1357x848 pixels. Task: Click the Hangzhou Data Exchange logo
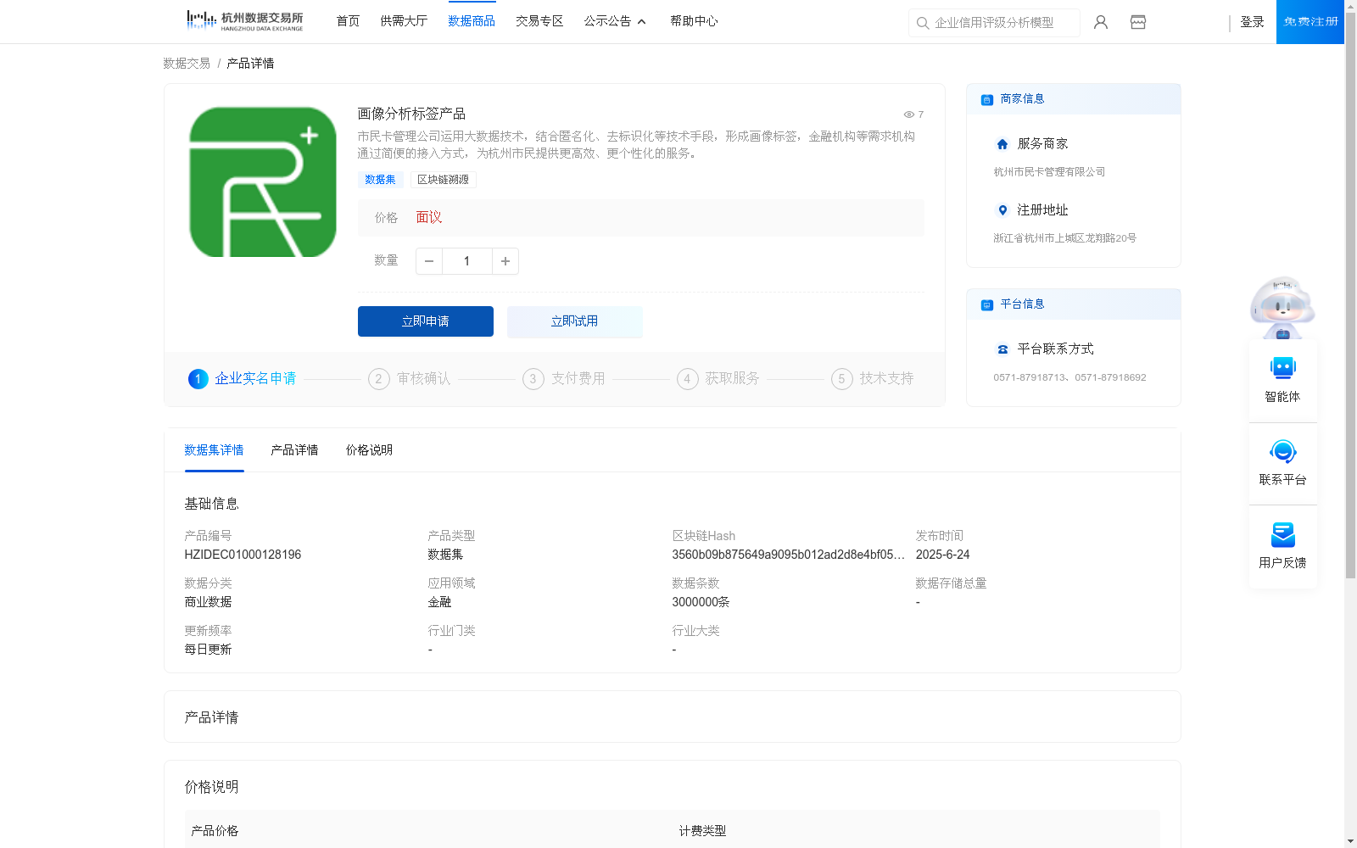(x=244, y=21)
